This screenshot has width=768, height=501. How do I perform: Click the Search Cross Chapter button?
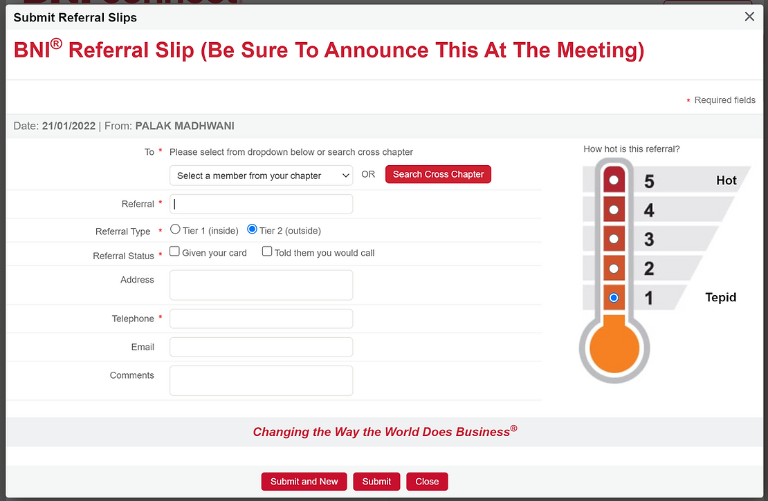(x=438, y=174)
